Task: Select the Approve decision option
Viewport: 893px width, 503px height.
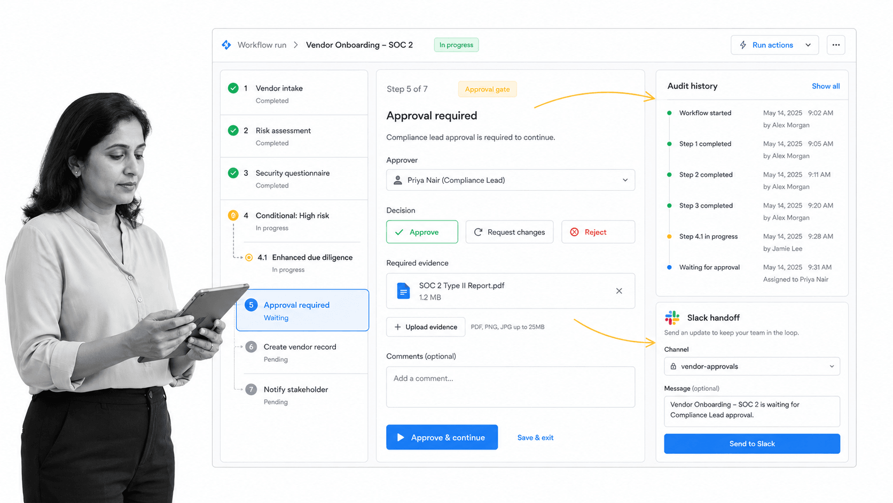Action: [422, 232]
